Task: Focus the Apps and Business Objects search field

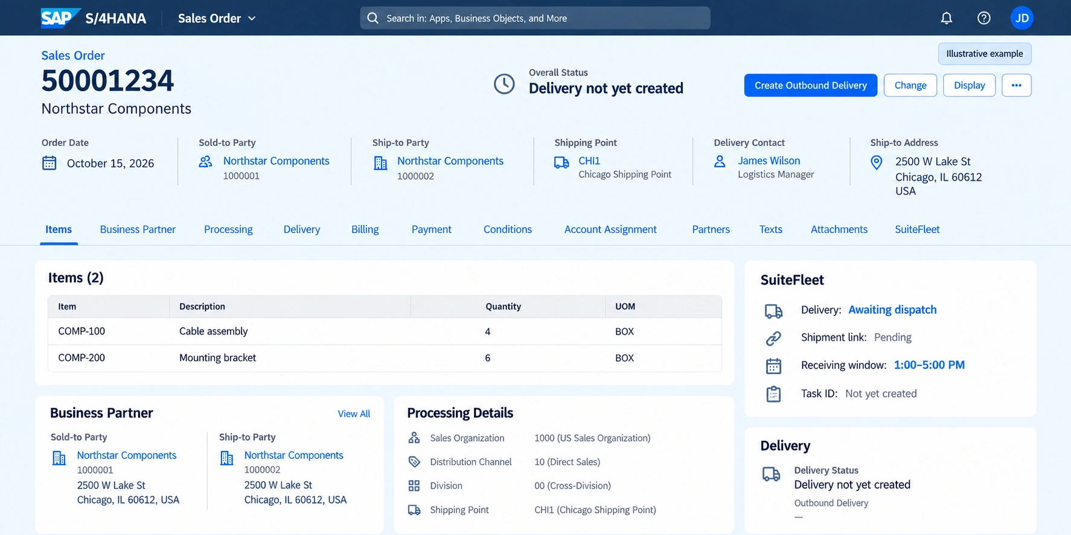Action: click(x=535, y=18)
